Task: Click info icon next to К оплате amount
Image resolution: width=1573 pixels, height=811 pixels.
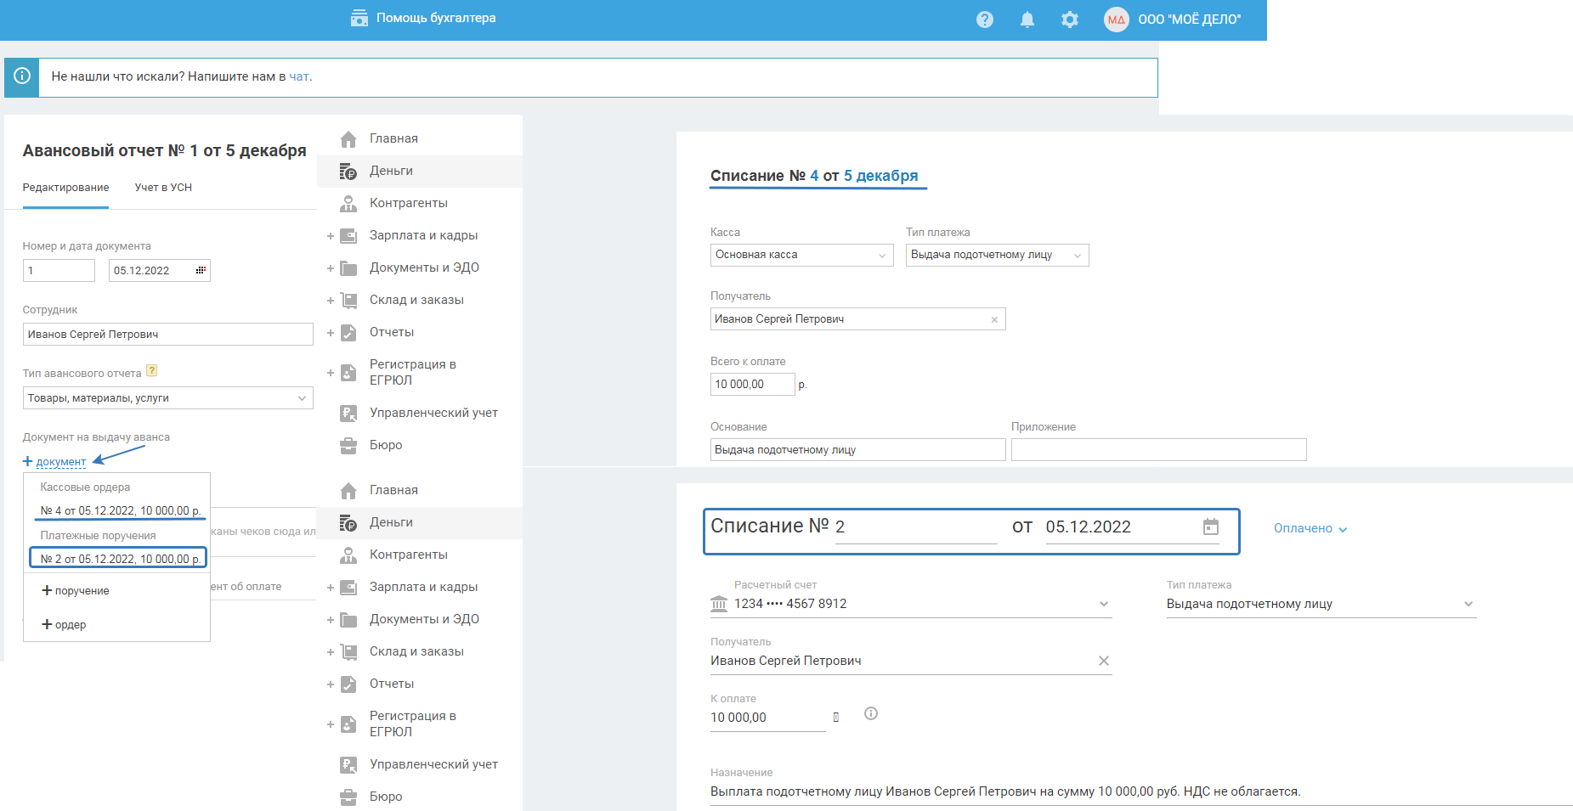Action: click(x=870, y=713)
